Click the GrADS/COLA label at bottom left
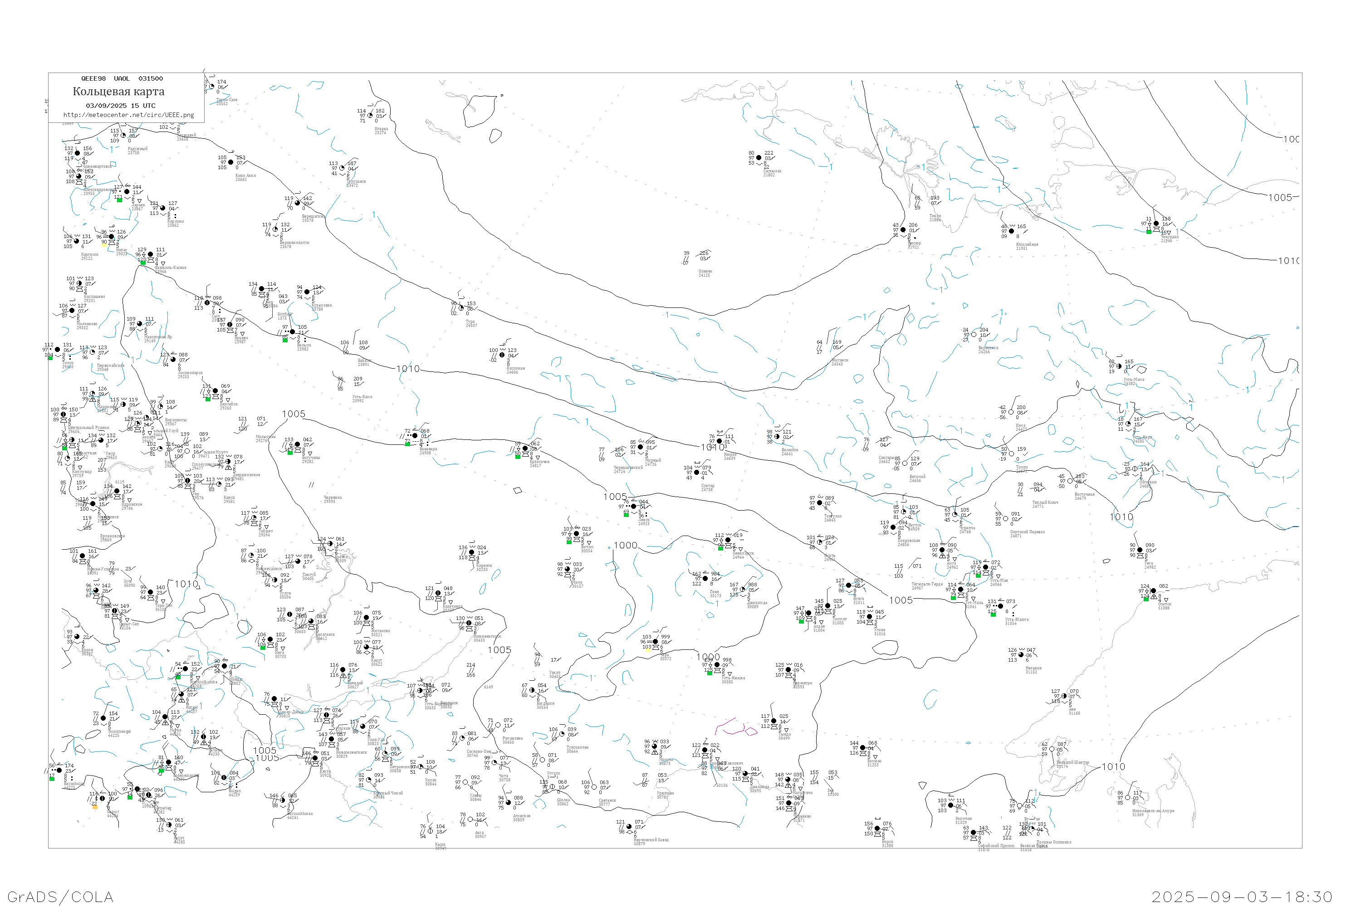1361x907 pixels. [x=60, y=897]
